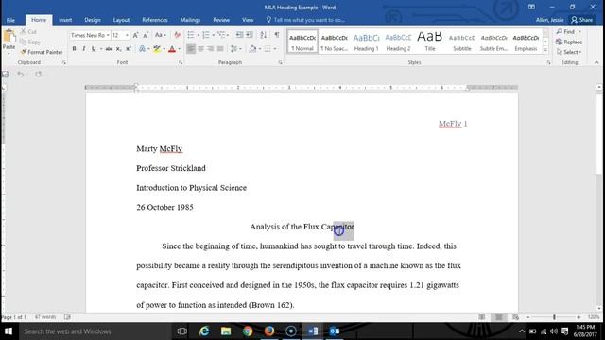The image size is (605, 340).
Task: Decrease font size with Shrink Font
Action: 146,35
